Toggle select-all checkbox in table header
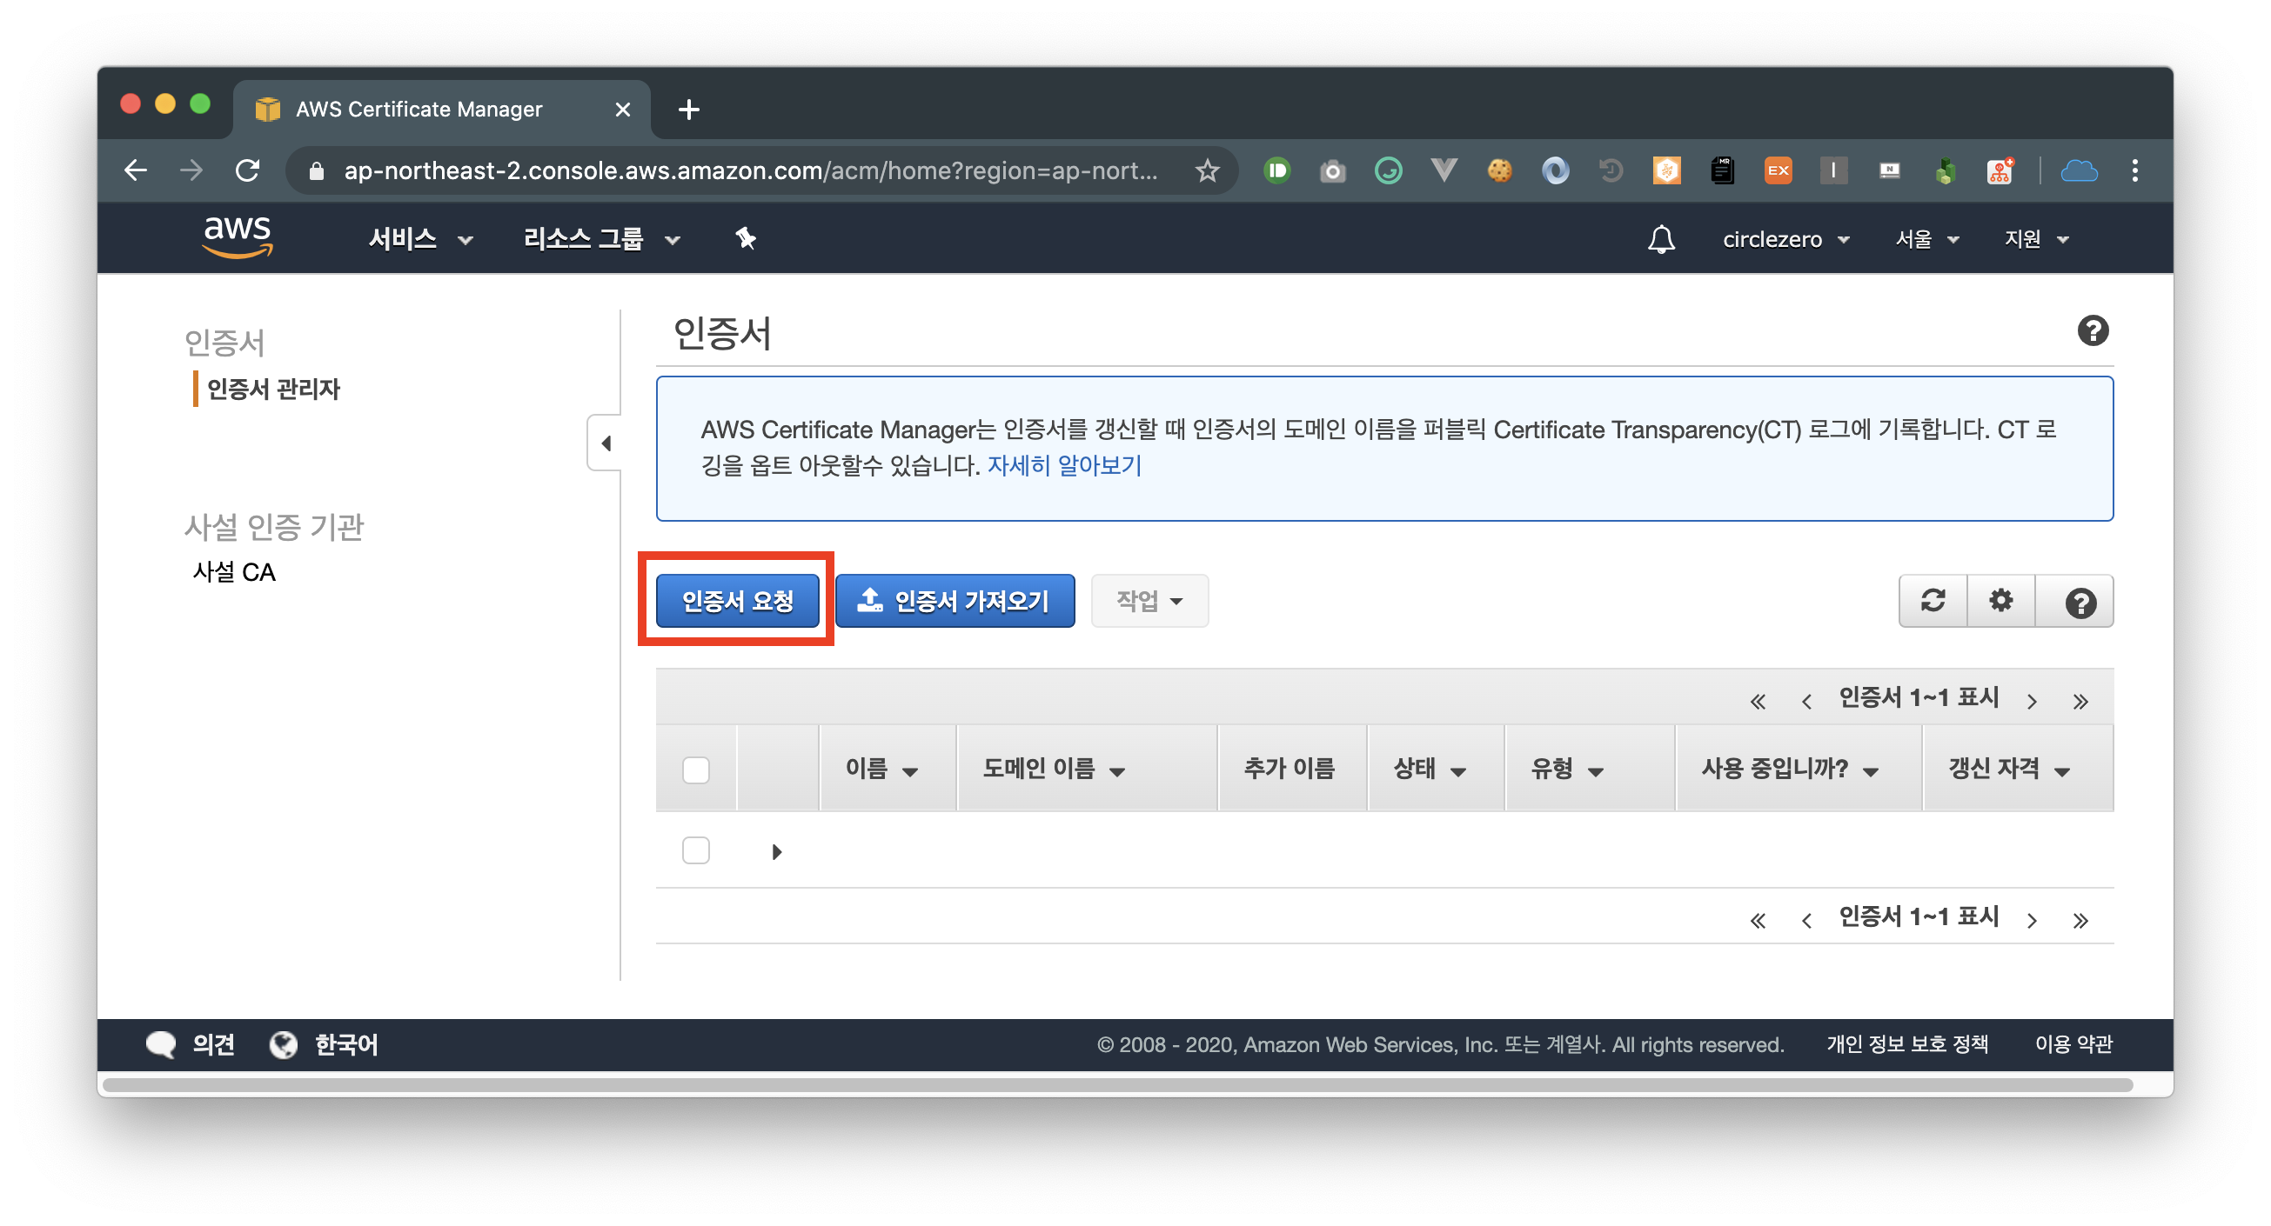 point(695,770)
